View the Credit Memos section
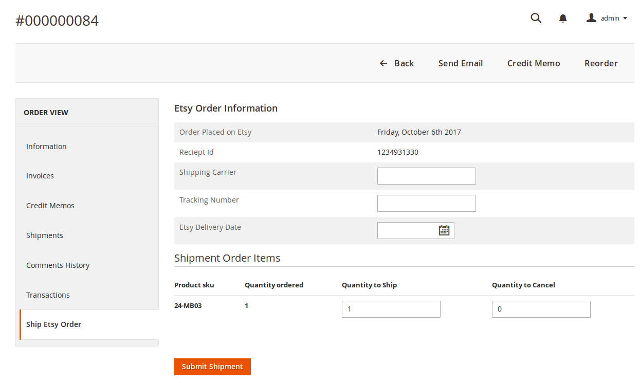This screenshot has width=640, height=383. 50,205
